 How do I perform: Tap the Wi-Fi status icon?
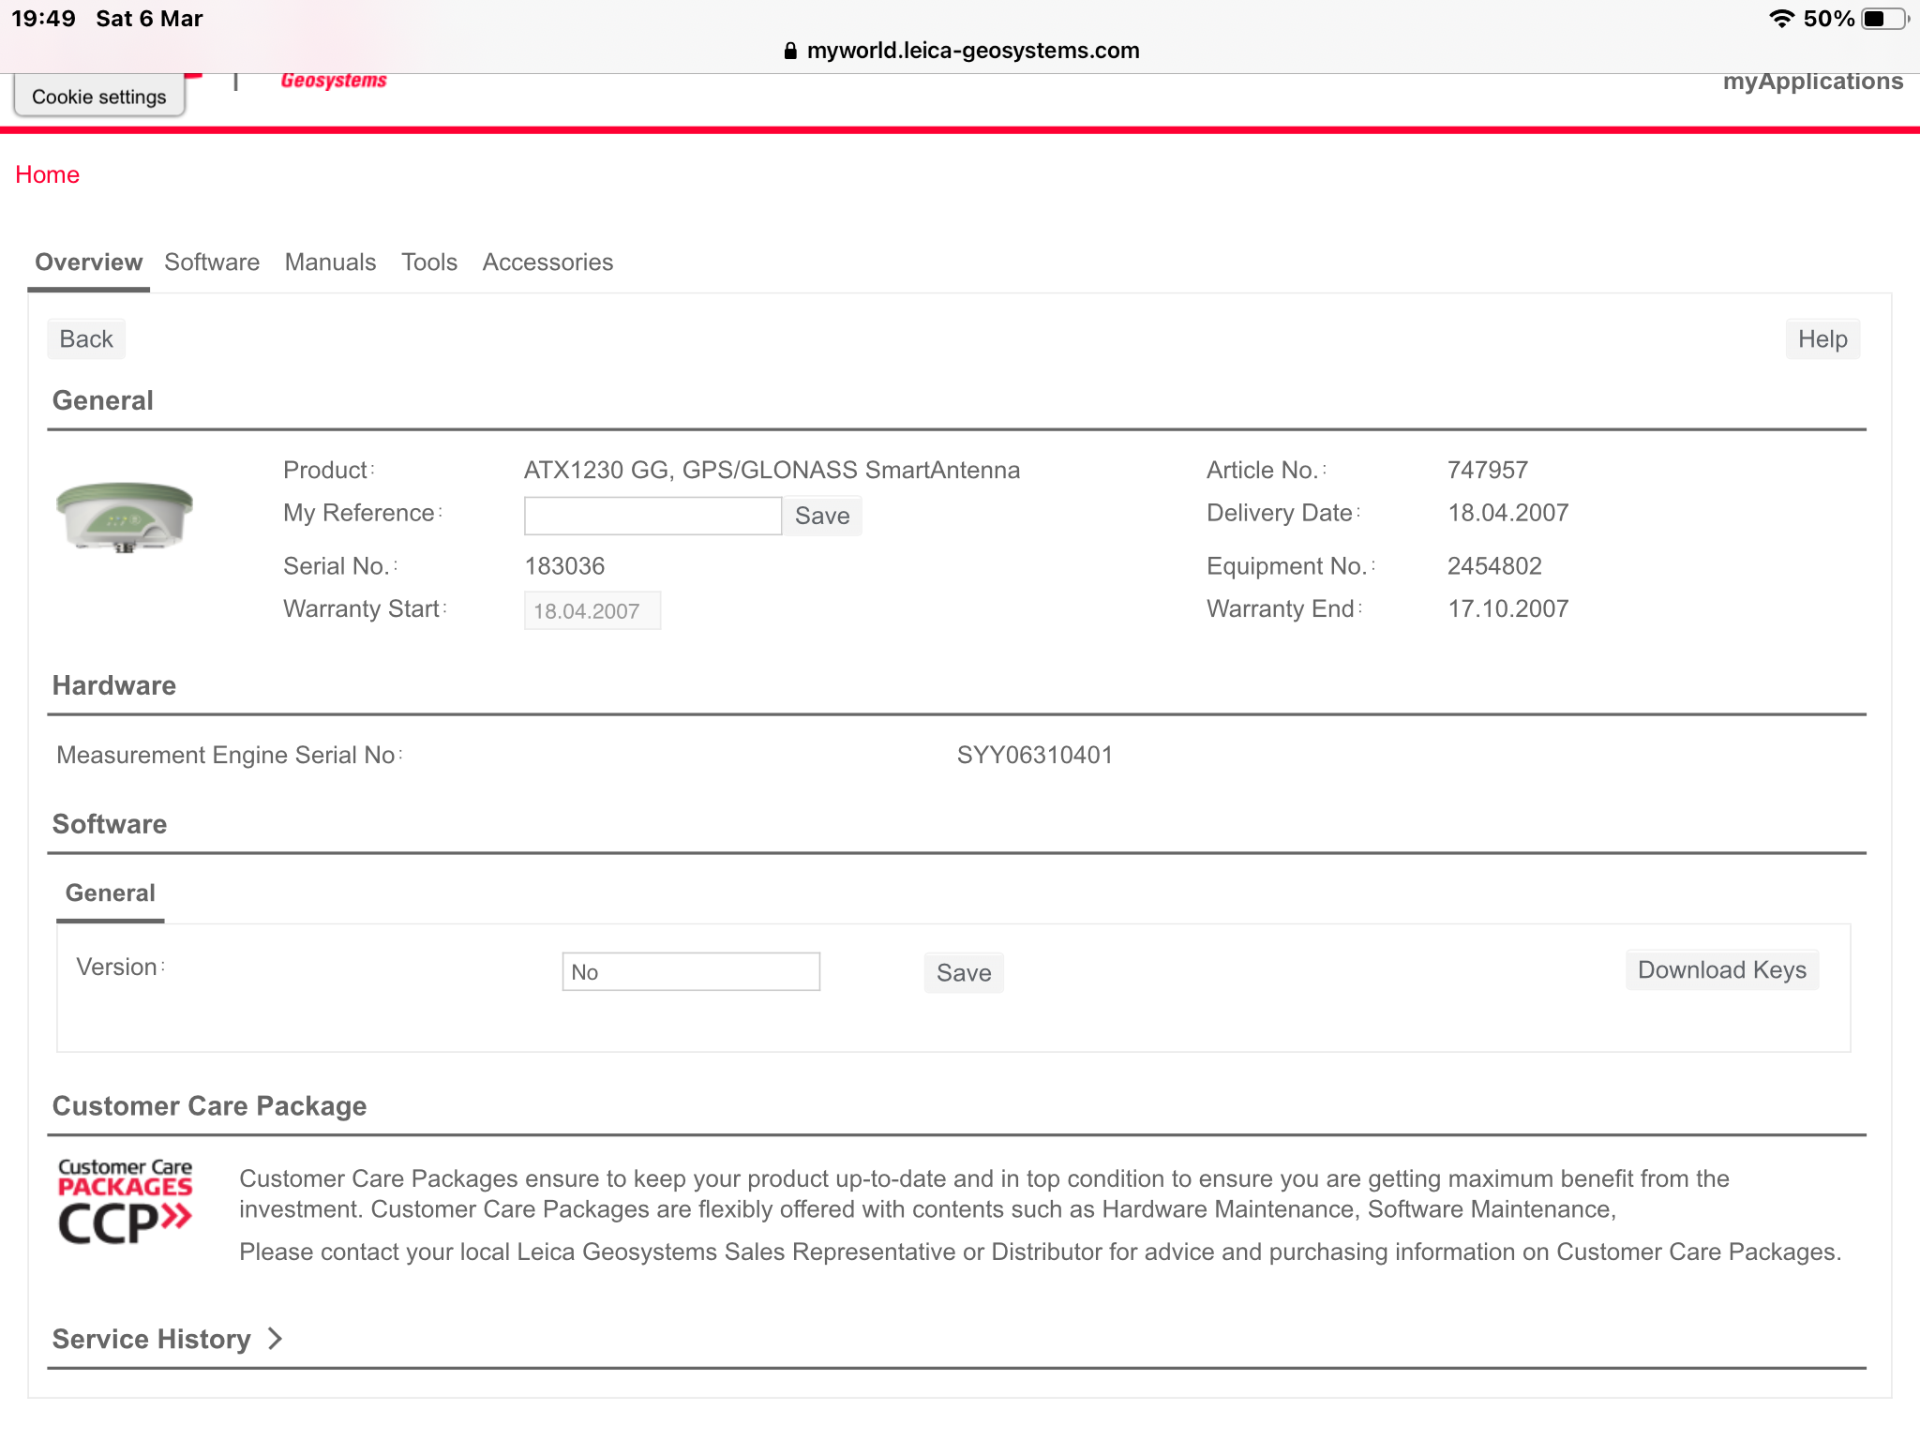pyautogui.click(x=1781, y=19)
